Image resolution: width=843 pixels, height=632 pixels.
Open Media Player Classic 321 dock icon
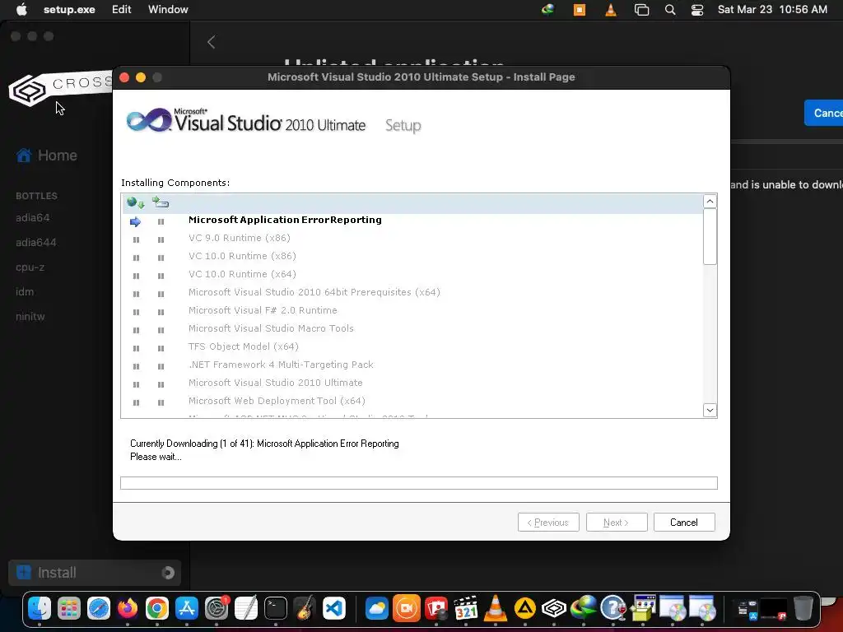tap(466, 608)
